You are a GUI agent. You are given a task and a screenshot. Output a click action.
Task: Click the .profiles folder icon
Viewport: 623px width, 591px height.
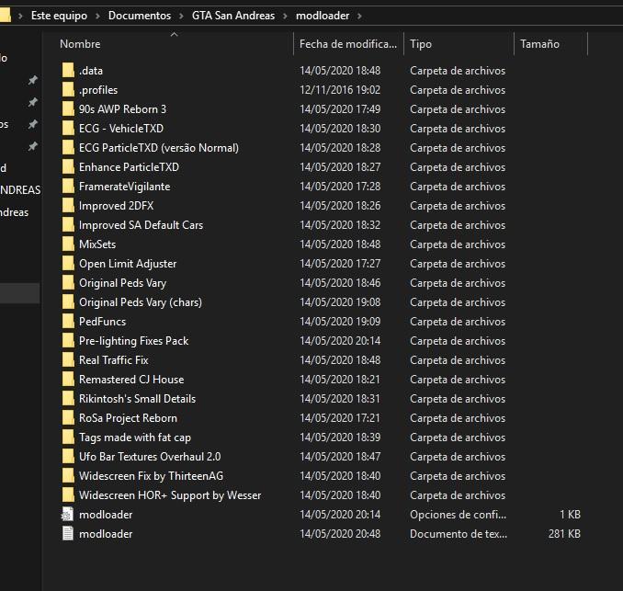[x=68, y=90]
